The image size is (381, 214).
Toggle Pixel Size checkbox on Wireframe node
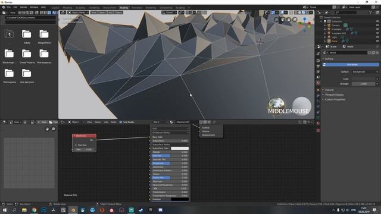point(76,145)
